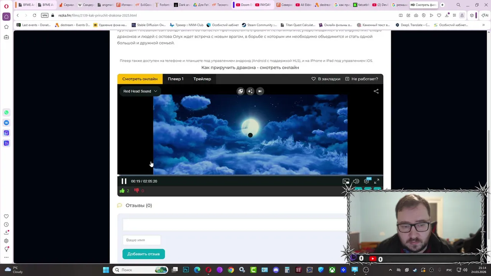This screenshot has height=276, width=491.
Task: Open the Titan Quest Calculator bookmark
Action: point(297,25)
